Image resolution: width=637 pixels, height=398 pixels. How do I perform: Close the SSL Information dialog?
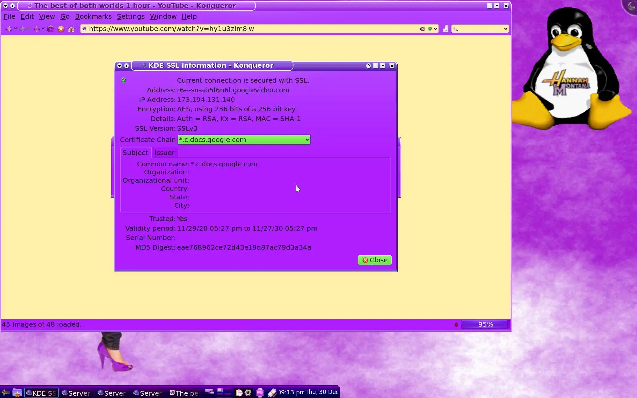pyautogui.click(x=375, y=260)
